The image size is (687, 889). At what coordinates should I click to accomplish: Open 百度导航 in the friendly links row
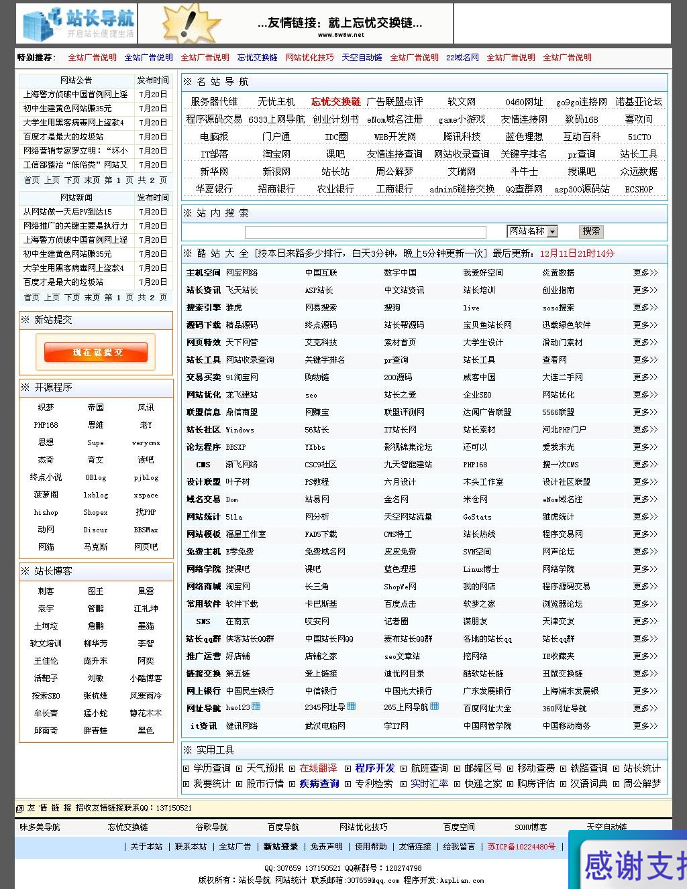pyautogui.click(x=284, y=827)
